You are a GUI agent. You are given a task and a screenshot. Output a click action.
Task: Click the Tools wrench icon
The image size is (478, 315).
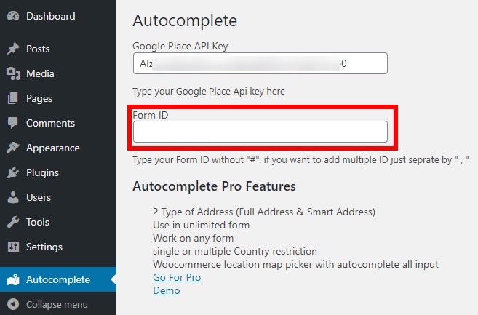point(13,222)
